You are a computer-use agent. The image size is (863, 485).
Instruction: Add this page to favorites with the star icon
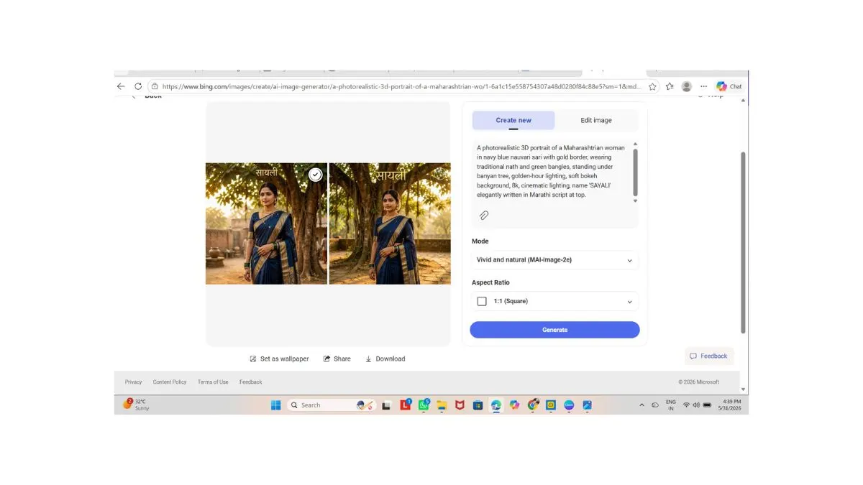click(652, 86)
